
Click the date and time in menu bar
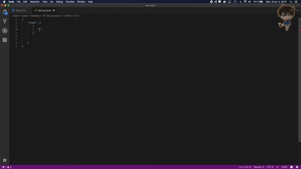click(x=276, y=2)
